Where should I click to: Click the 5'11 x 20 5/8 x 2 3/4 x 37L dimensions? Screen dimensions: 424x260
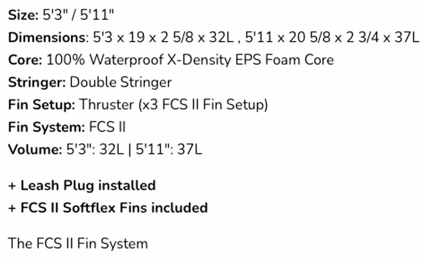point(332,37)
